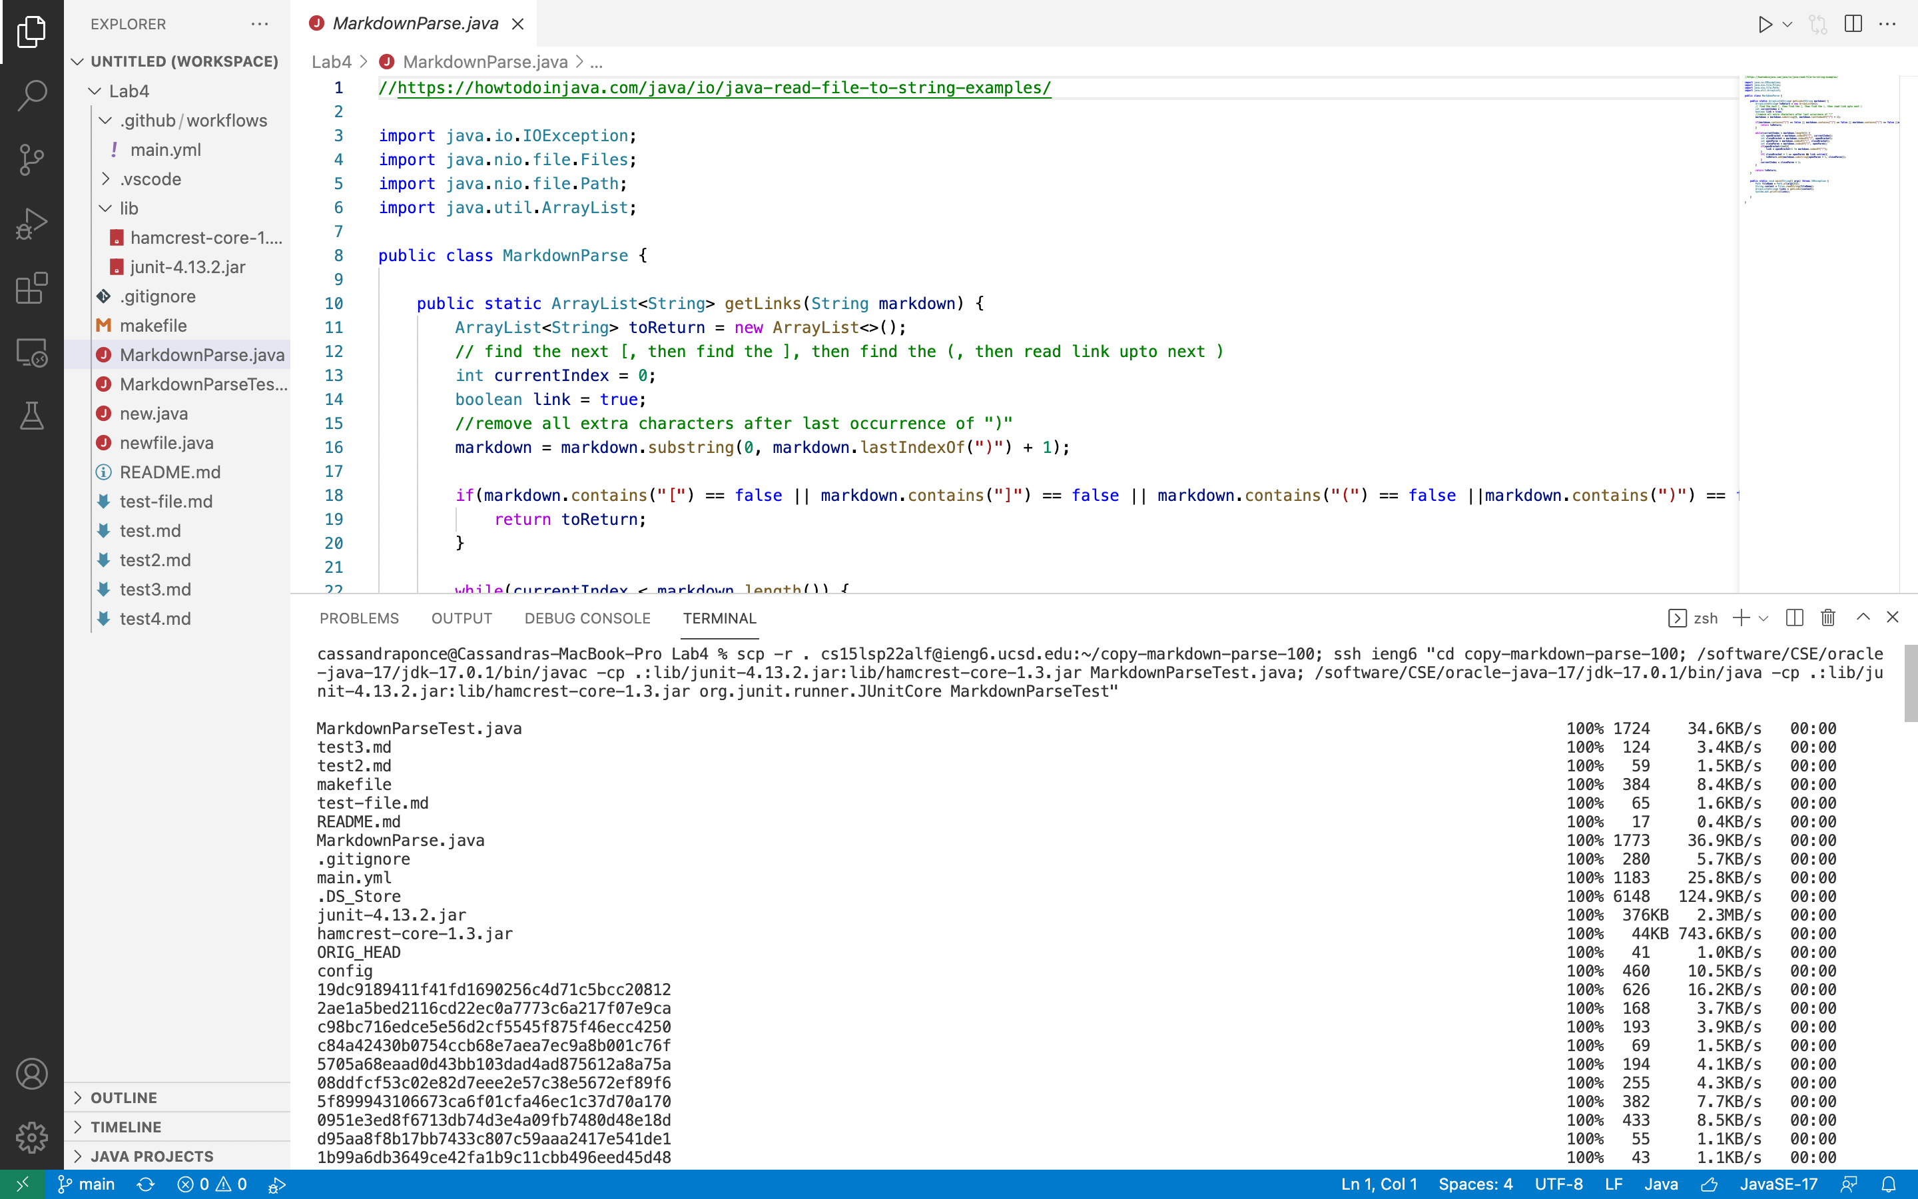Click the Lab4 breadcrumb

(331, 62)
